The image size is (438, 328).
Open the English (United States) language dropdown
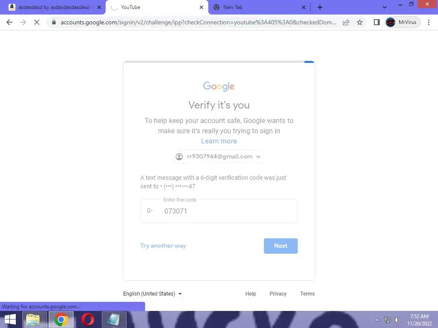[153, 294]
